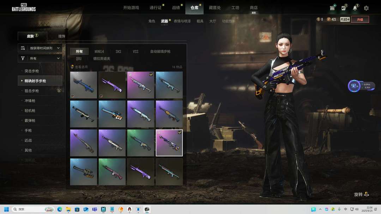This screenshot has width=381, height=214.
Task: Open the taskbar clock showing 22:56
Action: 367,209
